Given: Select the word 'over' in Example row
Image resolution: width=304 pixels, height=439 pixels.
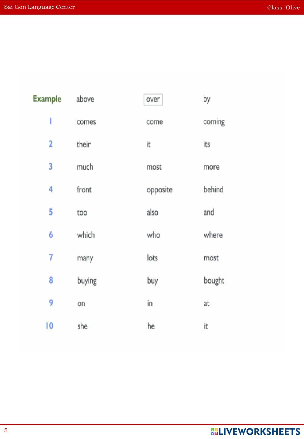Looking at the screenshot, I should (153, 99).
